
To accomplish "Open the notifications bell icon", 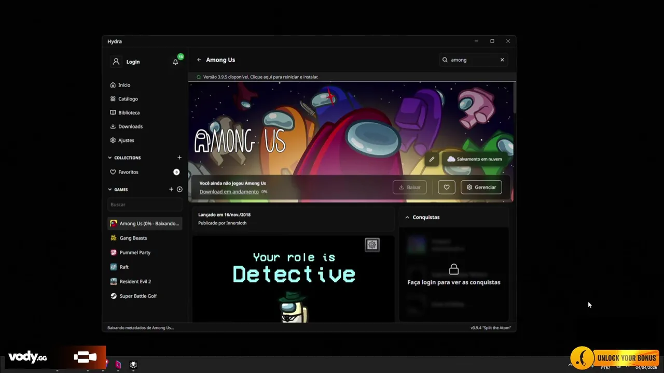I will 175,62.
